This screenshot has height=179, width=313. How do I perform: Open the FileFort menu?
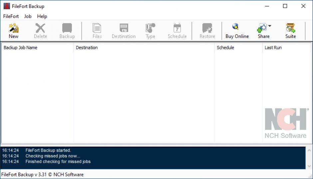[x=11, y=16]
